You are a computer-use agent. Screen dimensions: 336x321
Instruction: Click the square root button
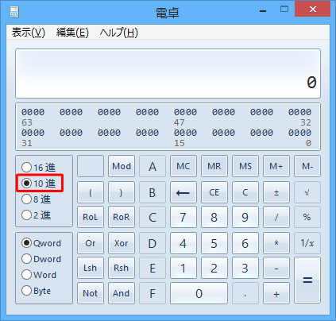coord(307,192)
